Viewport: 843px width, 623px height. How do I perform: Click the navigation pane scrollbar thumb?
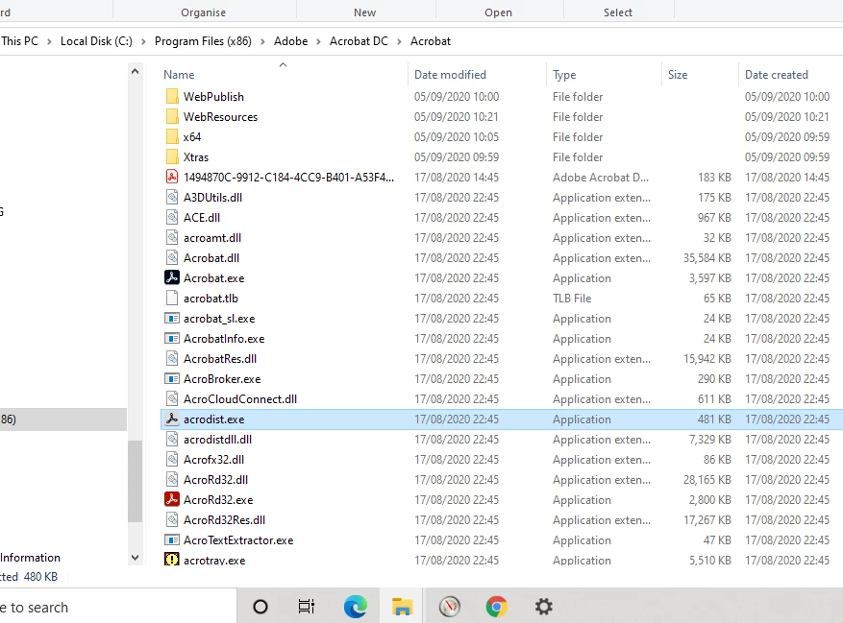[135, 481]
